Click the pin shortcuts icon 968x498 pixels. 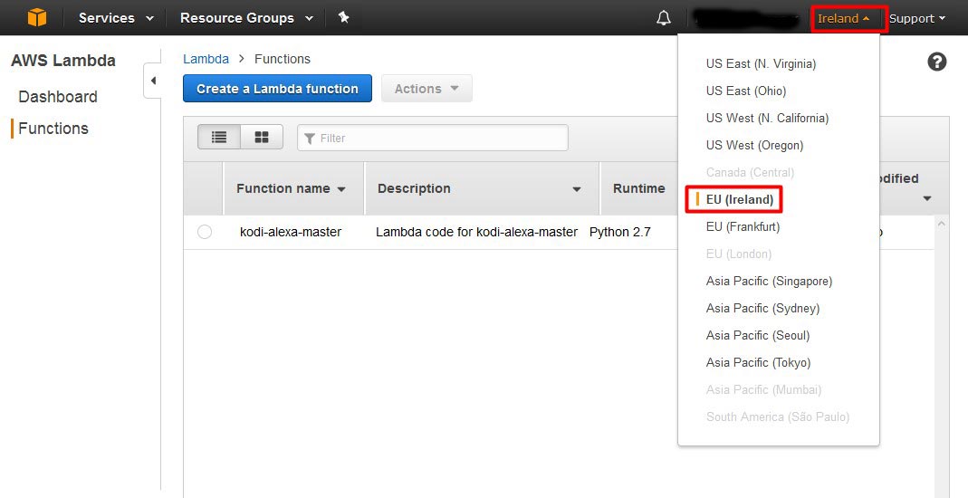pyautogui.click(x=344, y=17)
